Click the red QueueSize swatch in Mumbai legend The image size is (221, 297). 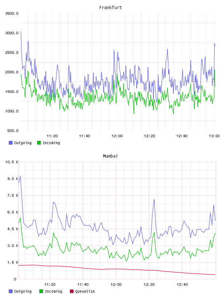pyautogui.click(x=72, y=291)
